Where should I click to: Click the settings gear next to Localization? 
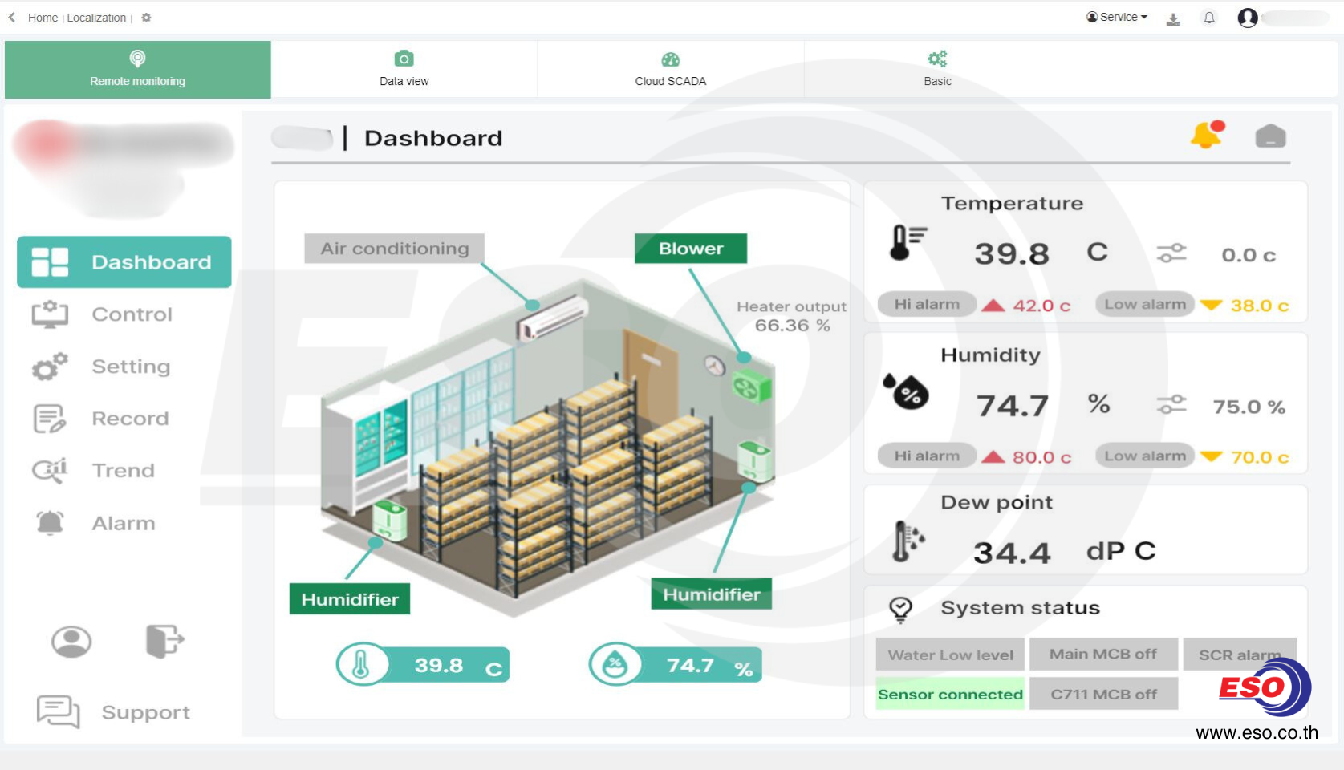146,18
